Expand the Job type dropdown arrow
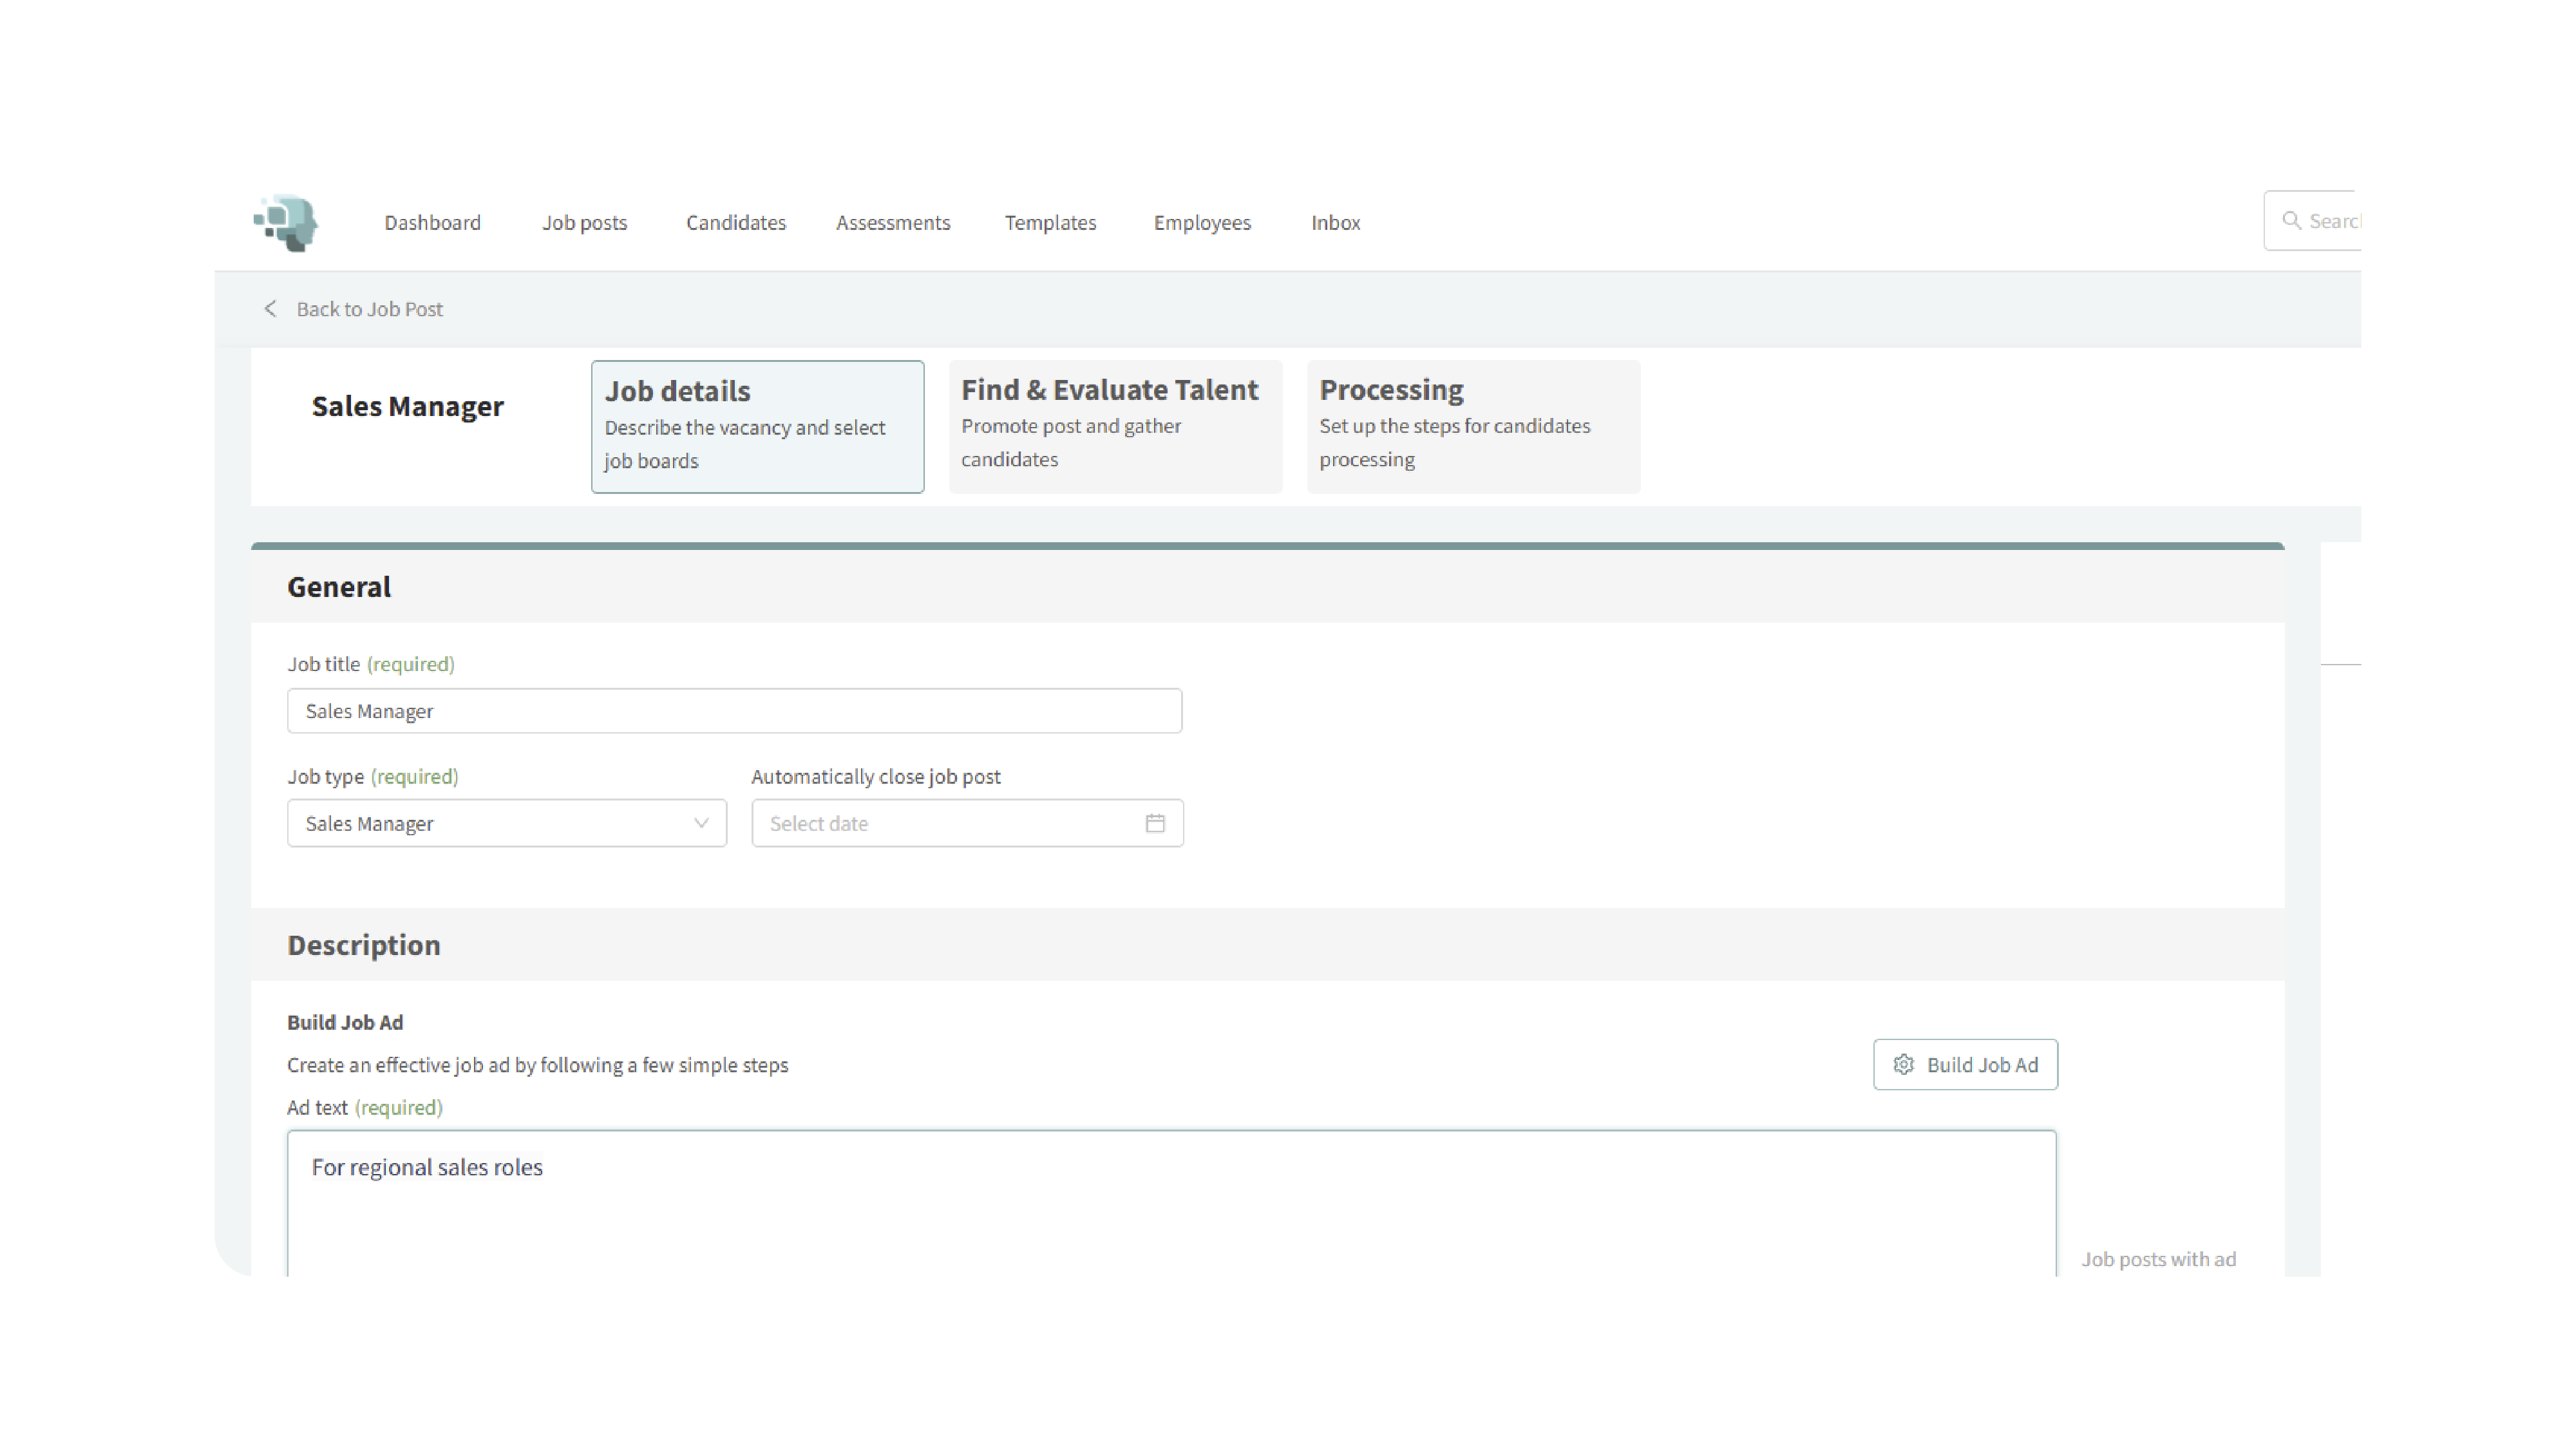2576x1449 pixels. coord(701,823)
